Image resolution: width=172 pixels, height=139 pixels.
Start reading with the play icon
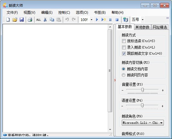97,20
